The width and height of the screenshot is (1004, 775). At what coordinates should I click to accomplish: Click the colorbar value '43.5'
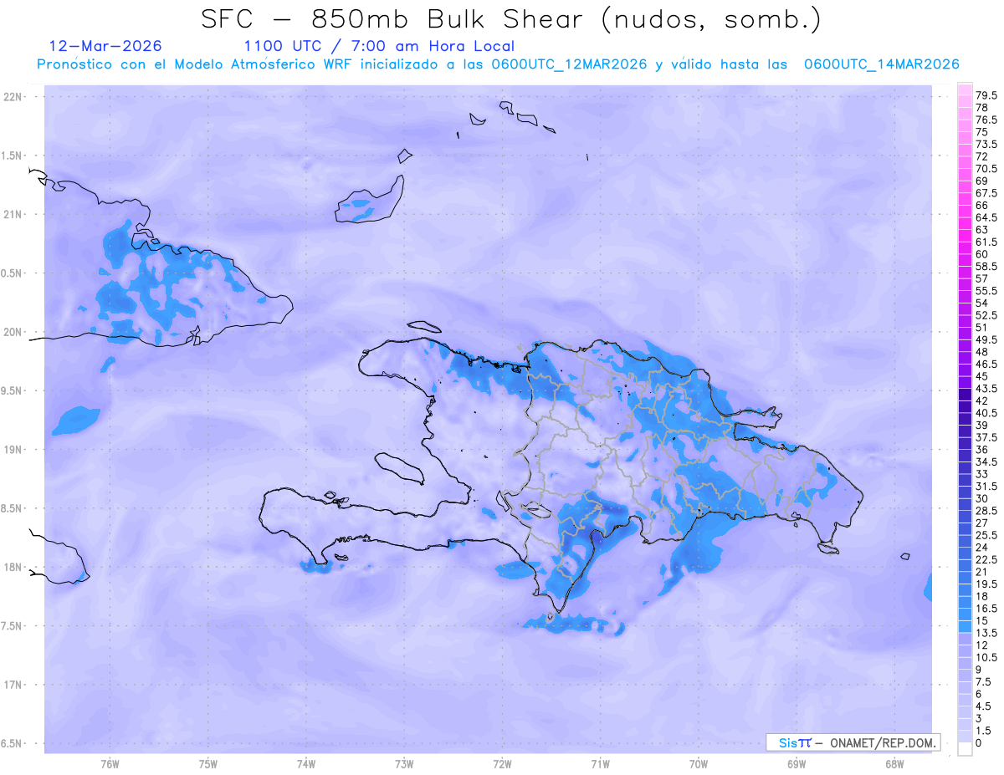click(x=986, y=389)
